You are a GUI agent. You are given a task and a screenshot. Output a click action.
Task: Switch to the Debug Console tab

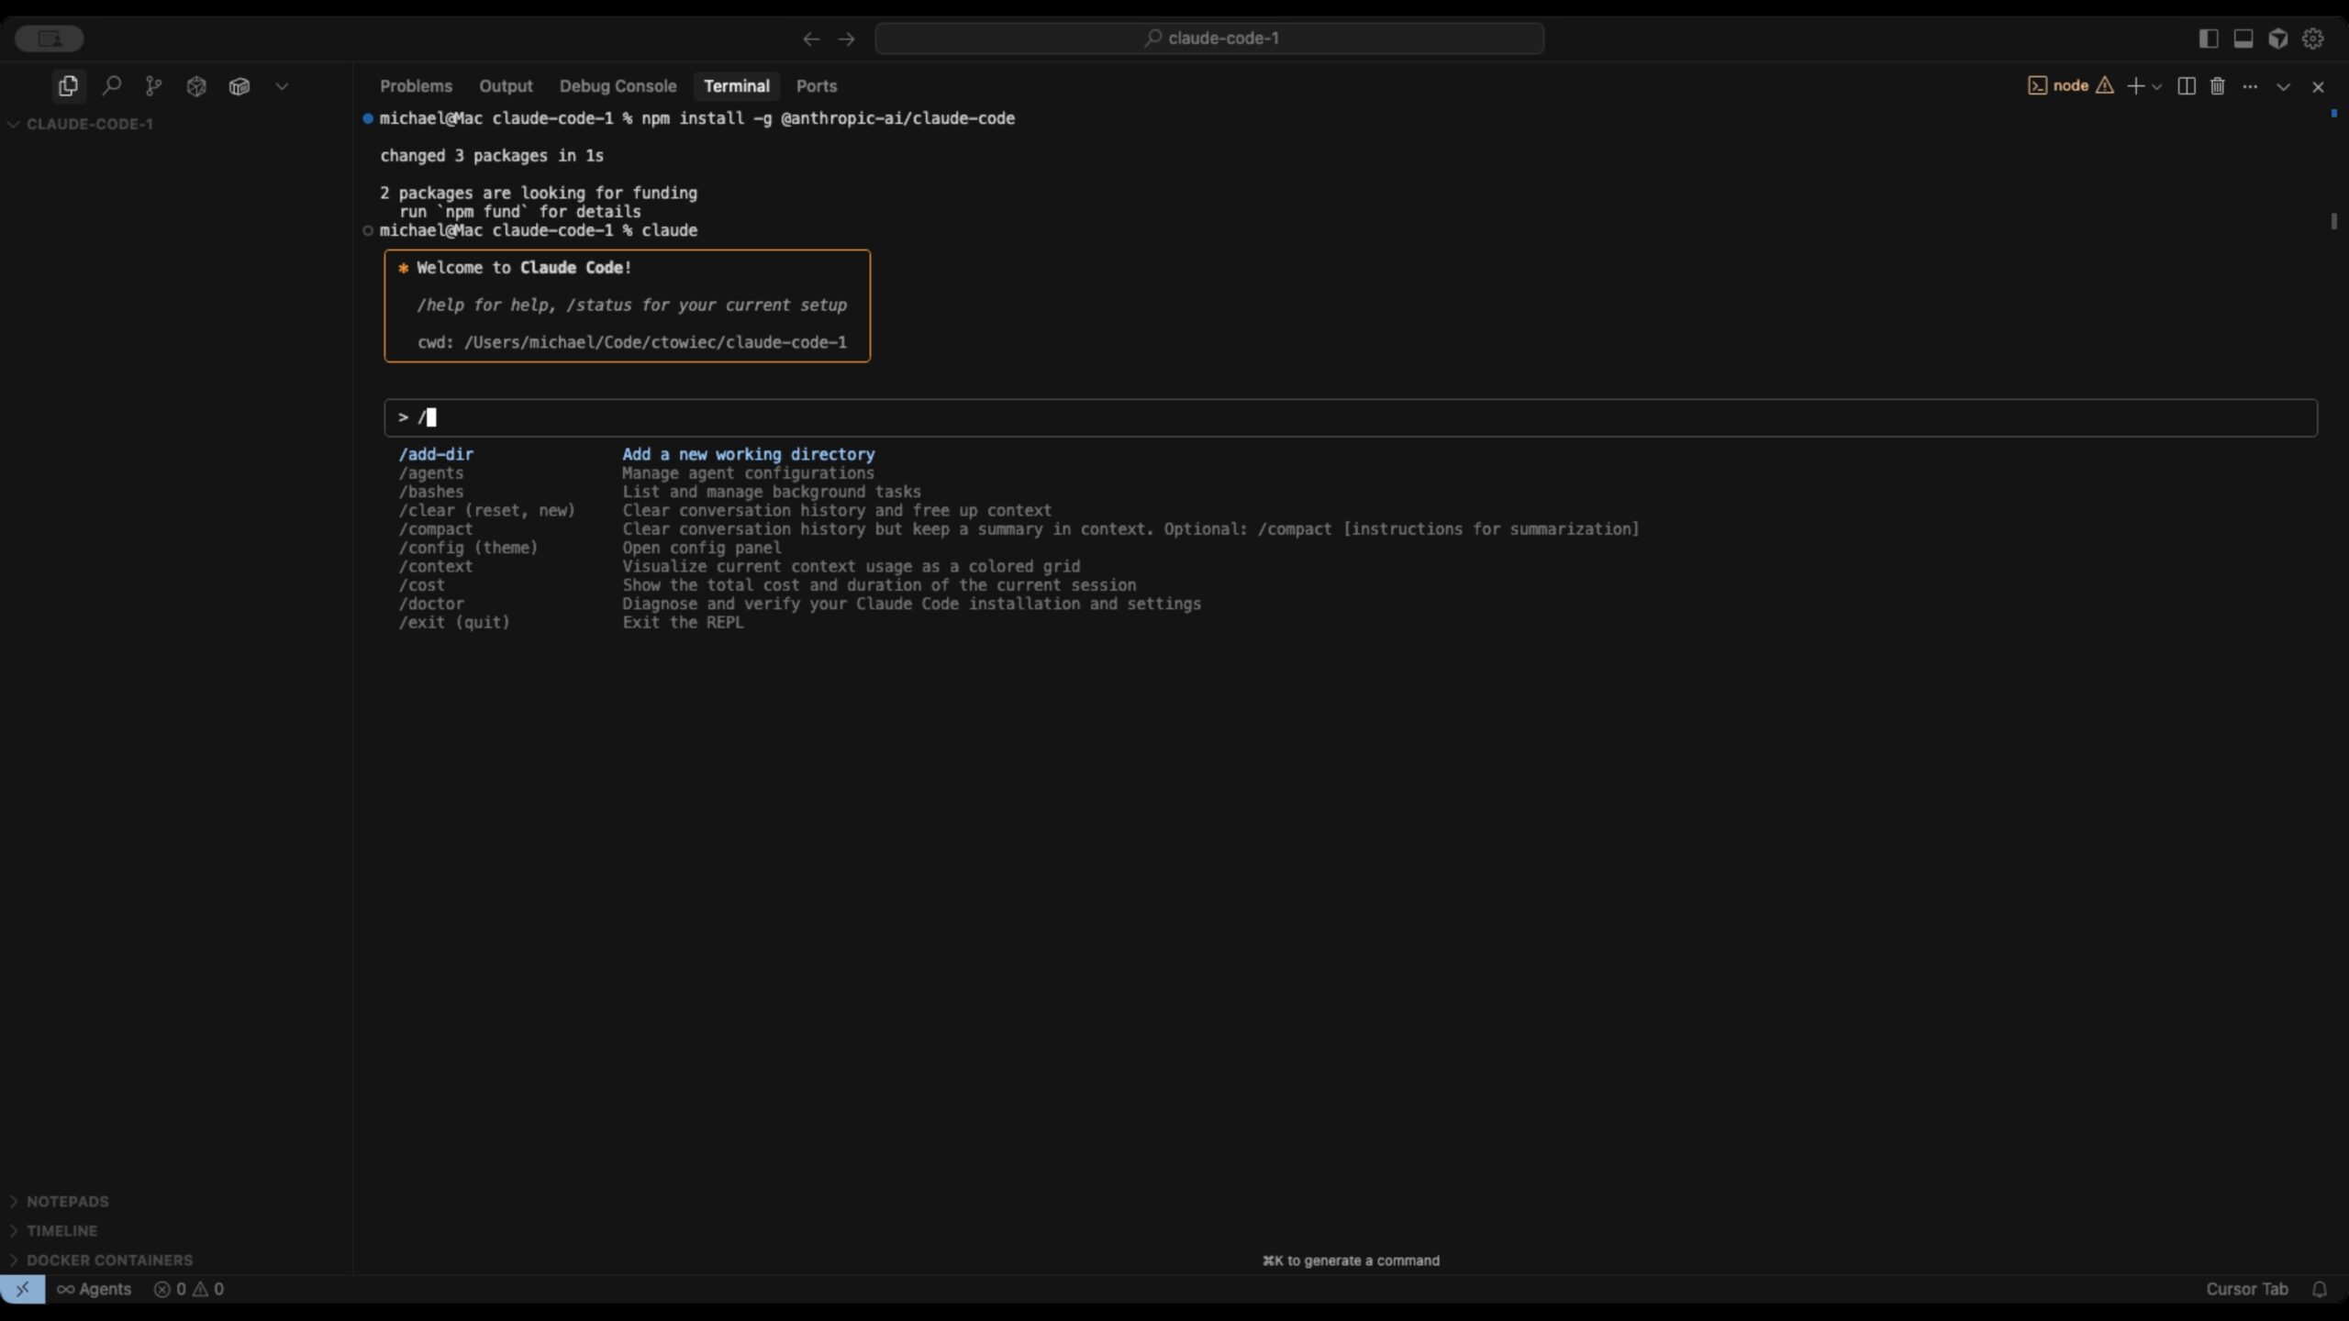[618, 86]
